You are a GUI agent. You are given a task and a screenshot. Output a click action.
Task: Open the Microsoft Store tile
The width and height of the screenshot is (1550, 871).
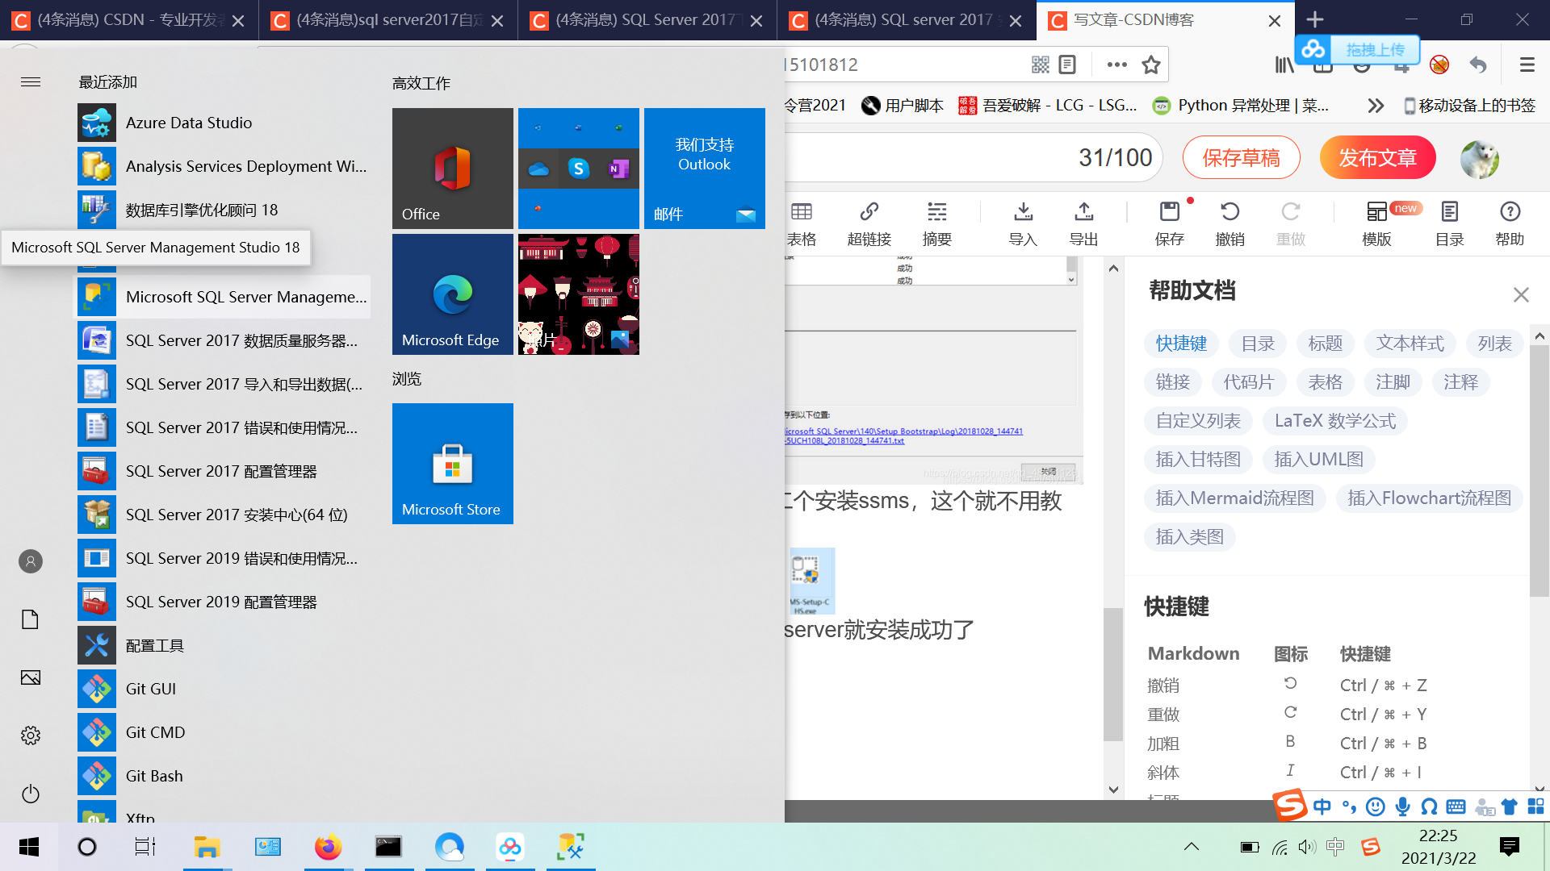point(453,464)
